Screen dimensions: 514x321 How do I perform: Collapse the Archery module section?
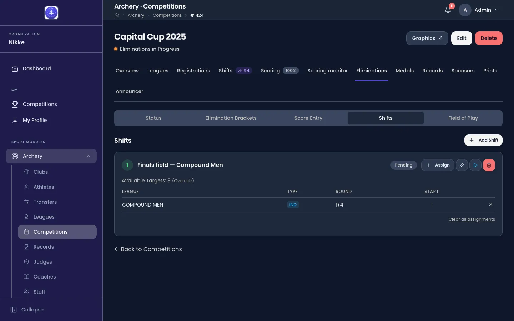(51, 156)
